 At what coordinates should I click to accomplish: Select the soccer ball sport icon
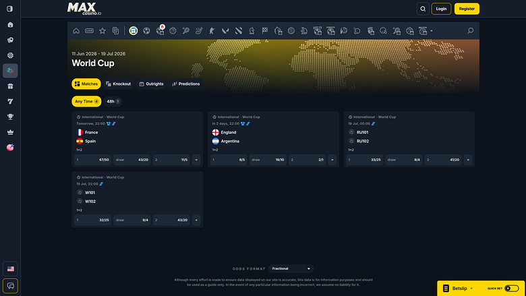(146, 31)
